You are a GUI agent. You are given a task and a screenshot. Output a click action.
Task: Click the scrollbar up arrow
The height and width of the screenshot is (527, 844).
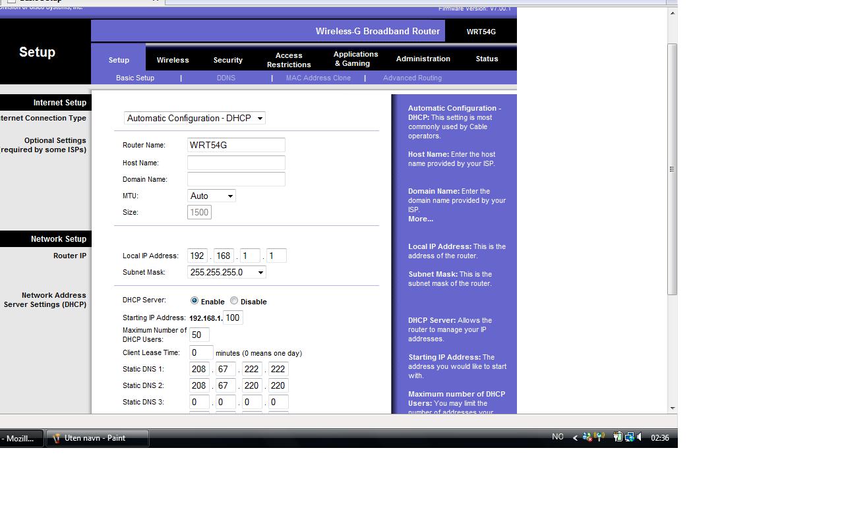672,13
